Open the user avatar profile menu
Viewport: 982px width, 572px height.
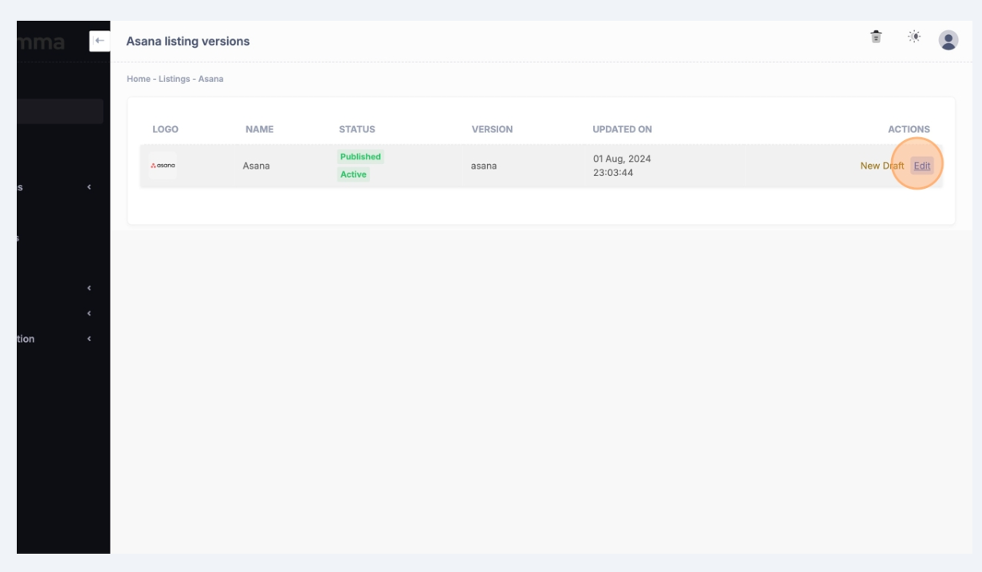point(949,41)
